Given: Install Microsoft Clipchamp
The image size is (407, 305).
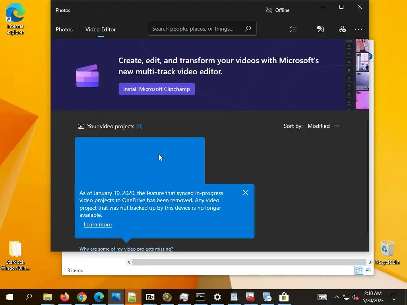Looking at the screenshot, I should tap(157, 89).
